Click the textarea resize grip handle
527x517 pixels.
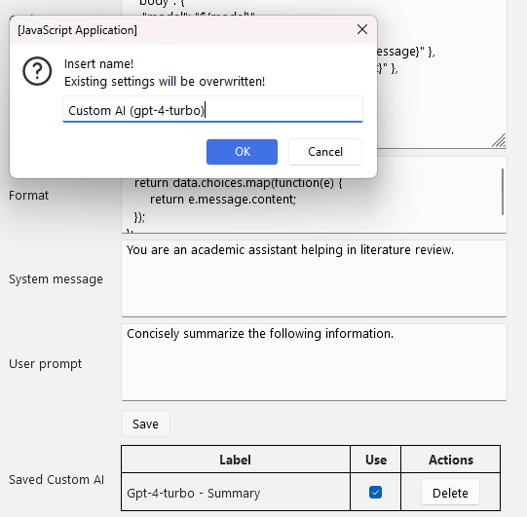coord(499,140)
